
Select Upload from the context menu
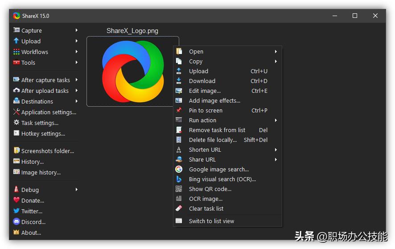(x=198, y=71)
